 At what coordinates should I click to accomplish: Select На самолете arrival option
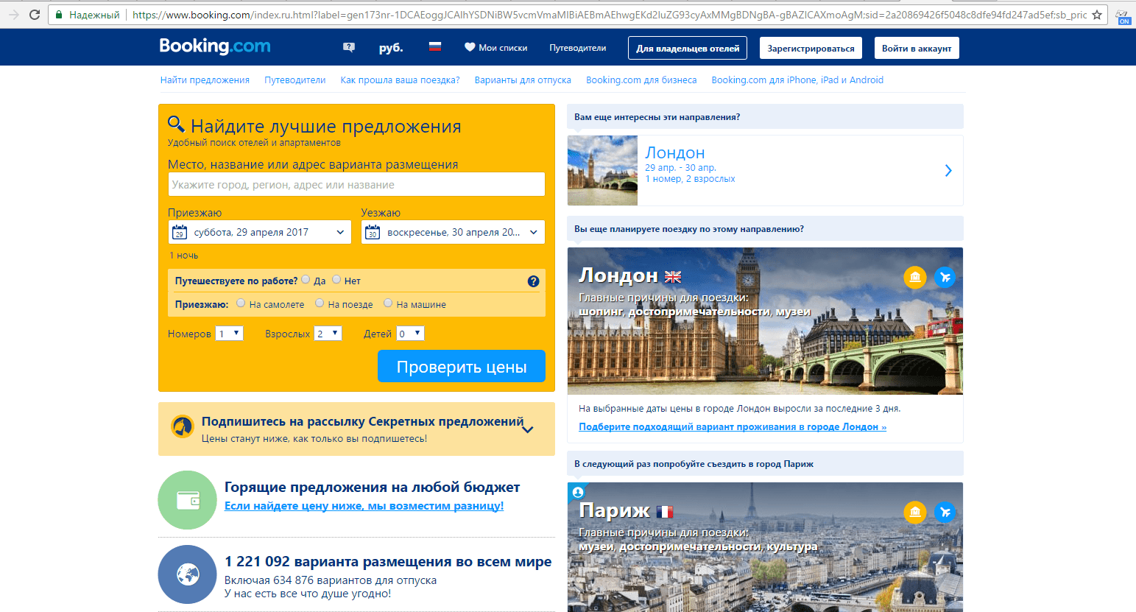241,303
